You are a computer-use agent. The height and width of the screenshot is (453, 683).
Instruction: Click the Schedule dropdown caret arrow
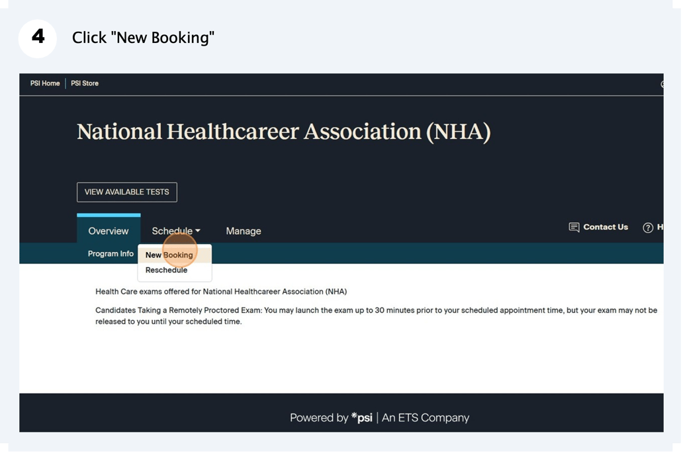[x=197, y=231]
